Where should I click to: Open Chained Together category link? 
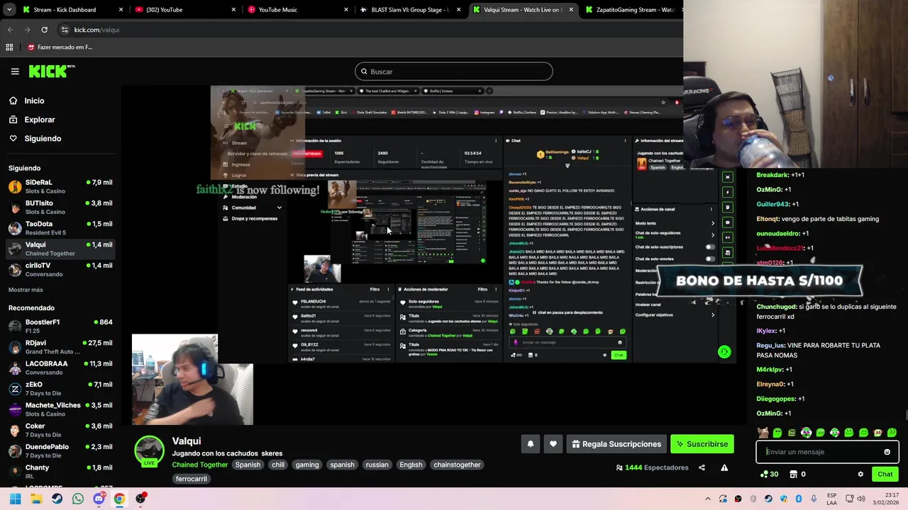(x=199, y=465)
